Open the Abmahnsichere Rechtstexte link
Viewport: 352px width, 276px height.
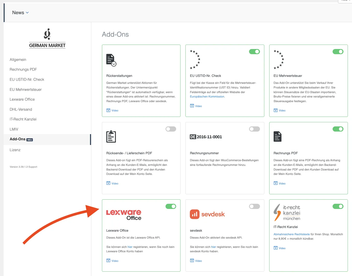pos(291,234)
